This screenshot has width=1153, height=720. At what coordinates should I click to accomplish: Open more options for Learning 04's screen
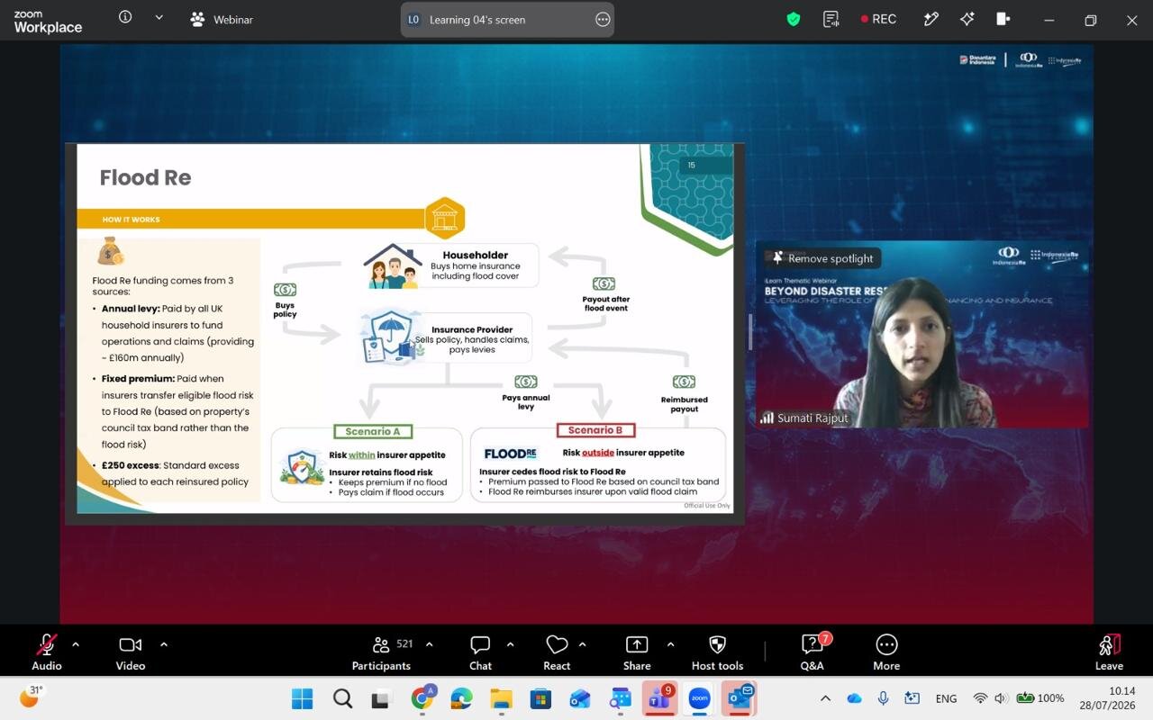[x=603, y=20]
